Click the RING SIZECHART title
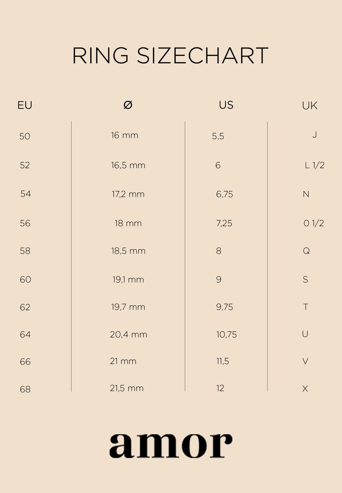The width and height of the screenshot is (342, 493). (171, 56)
